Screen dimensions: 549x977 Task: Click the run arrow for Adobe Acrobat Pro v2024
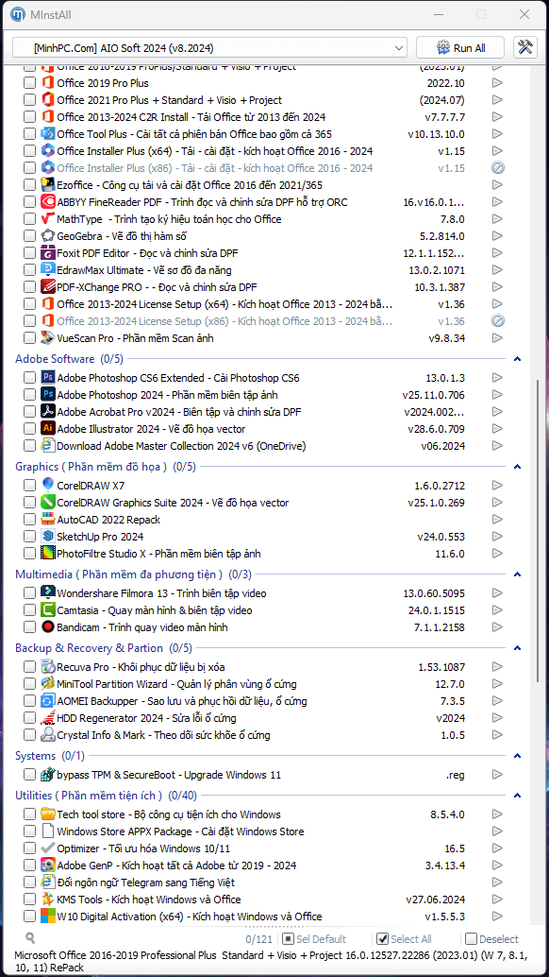pyautogui.click(x=497, y=411)
